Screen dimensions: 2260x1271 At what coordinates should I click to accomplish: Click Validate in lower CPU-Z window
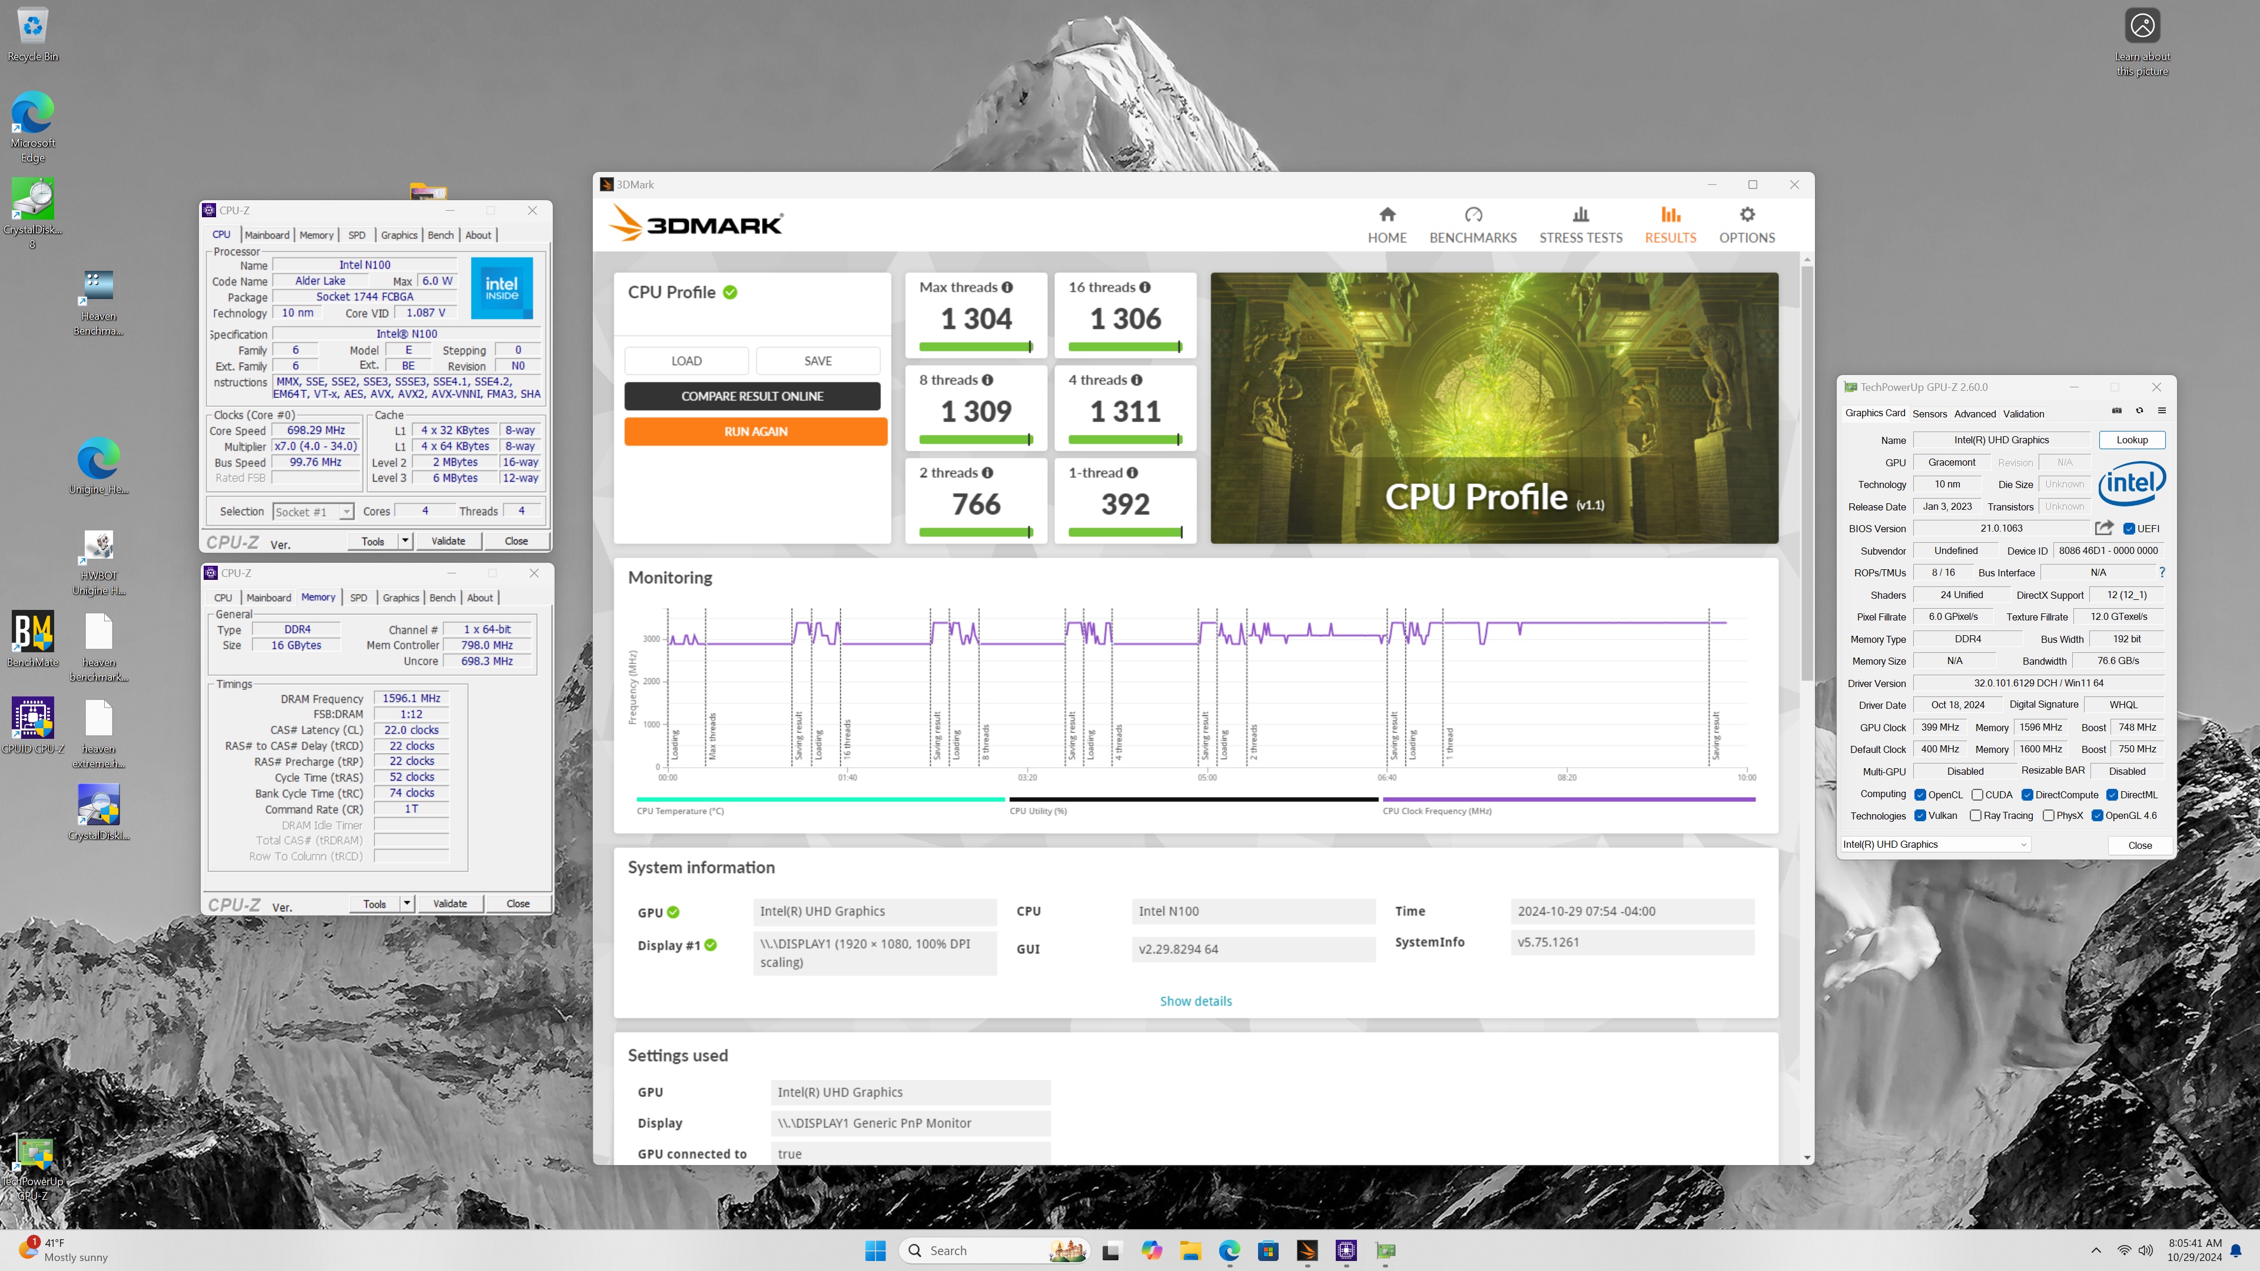tap(449, 902)
